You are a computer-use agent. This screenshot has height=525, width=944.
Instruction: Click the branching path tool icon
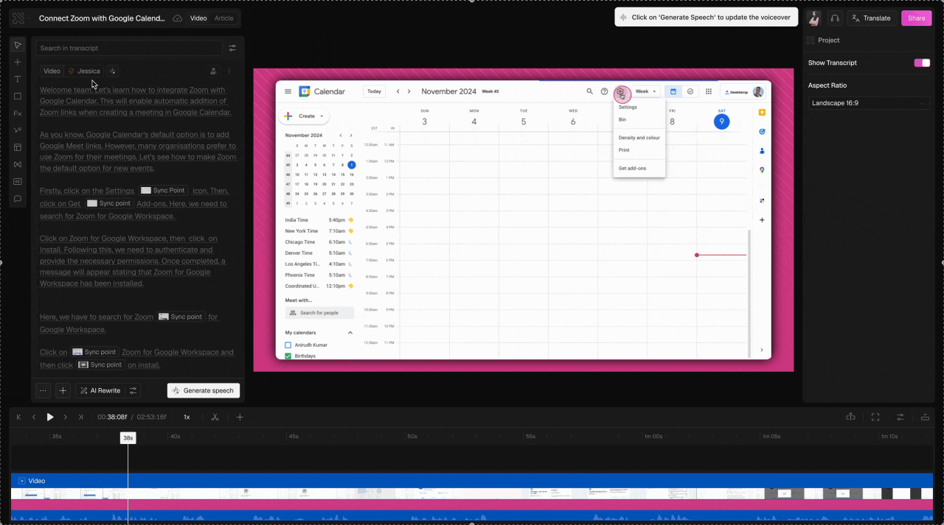[x=18, y=130]
